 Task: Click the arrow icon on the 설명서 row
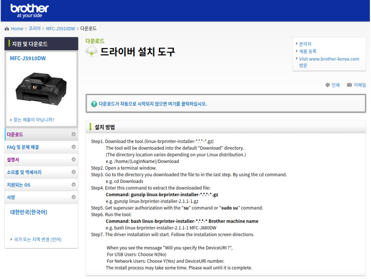[x=74, y=159]
